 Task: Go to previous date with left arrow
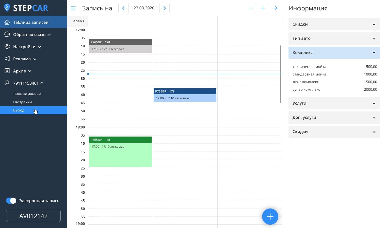(123, 8)
